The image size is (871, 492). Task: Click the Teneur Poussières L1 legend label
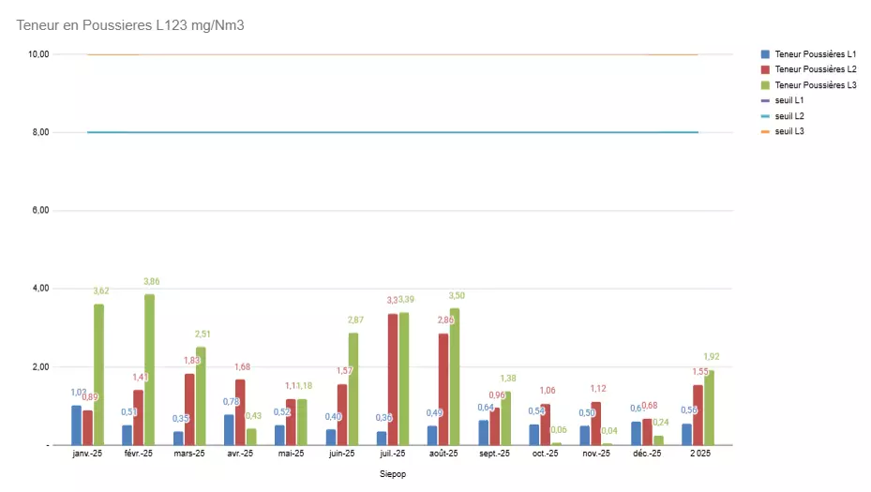click(815, 54)
